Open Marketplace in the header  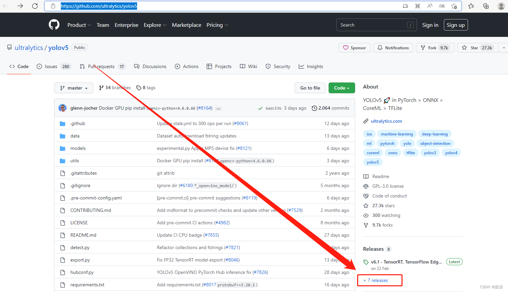click(x=186, y=25)
